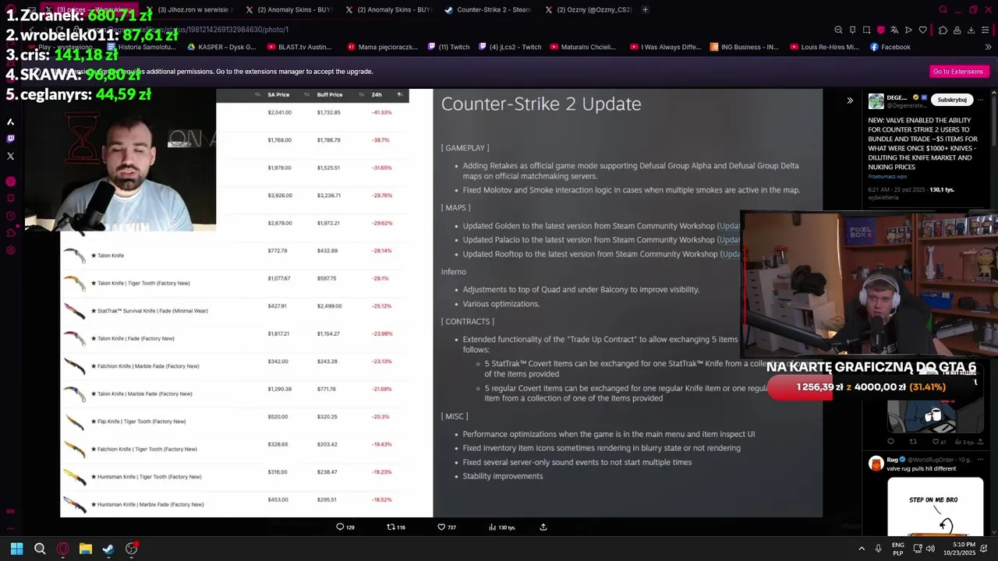
Task: Open the downloads icon in toolbar
Action: click(971, 30)
